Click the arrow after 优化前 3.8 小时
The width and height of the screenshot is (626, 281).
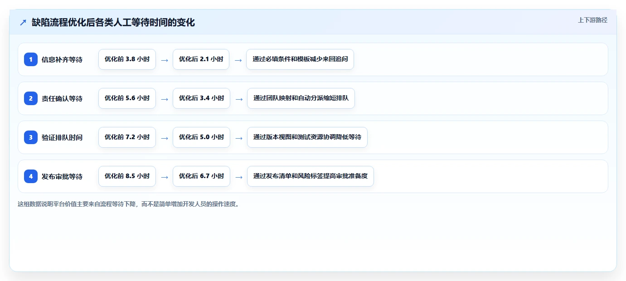click(x=165, y=60)
